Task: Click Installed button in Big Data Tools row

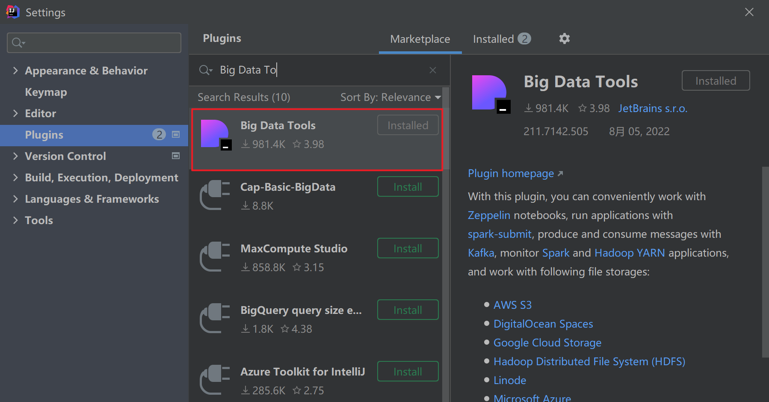Action: (408, 125)
